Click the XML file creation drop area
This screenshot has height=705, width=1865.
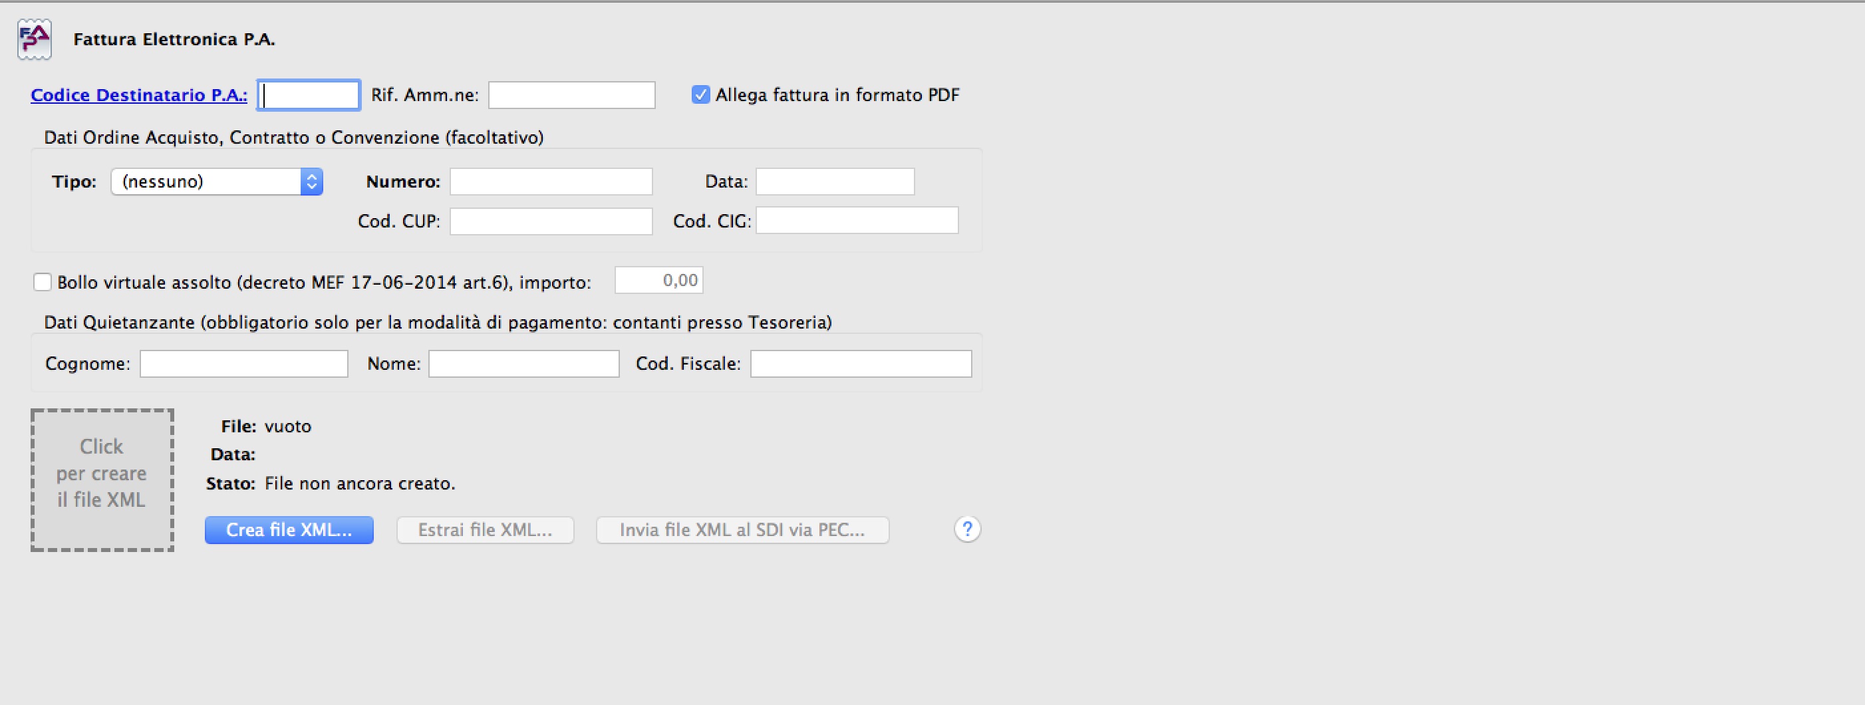point(102,480)
